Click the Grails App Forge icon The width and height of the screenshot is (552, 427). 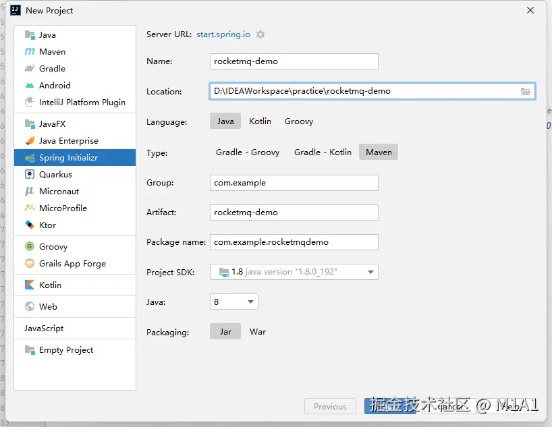click(x=30, y=263)
